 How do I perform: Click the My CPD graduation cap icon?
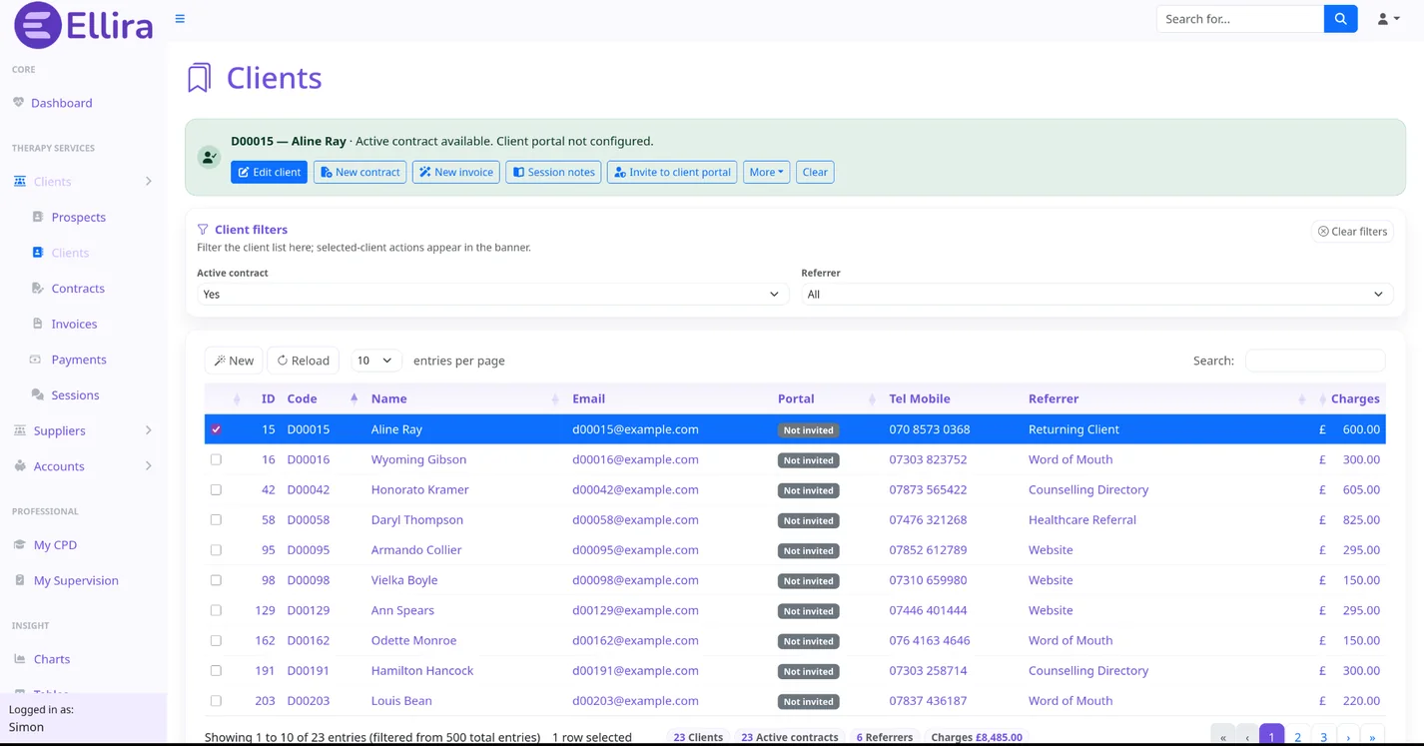point(20,545)
